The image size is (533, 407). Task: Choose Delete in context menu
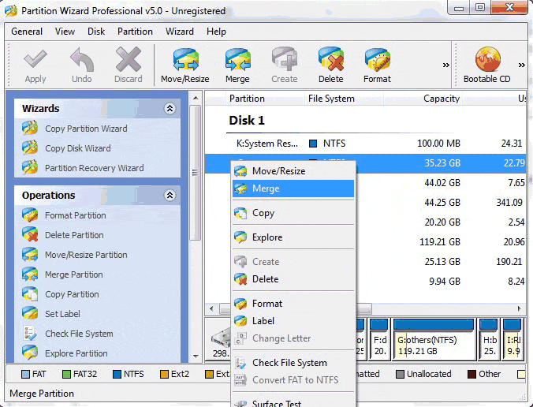click(293, 279)
